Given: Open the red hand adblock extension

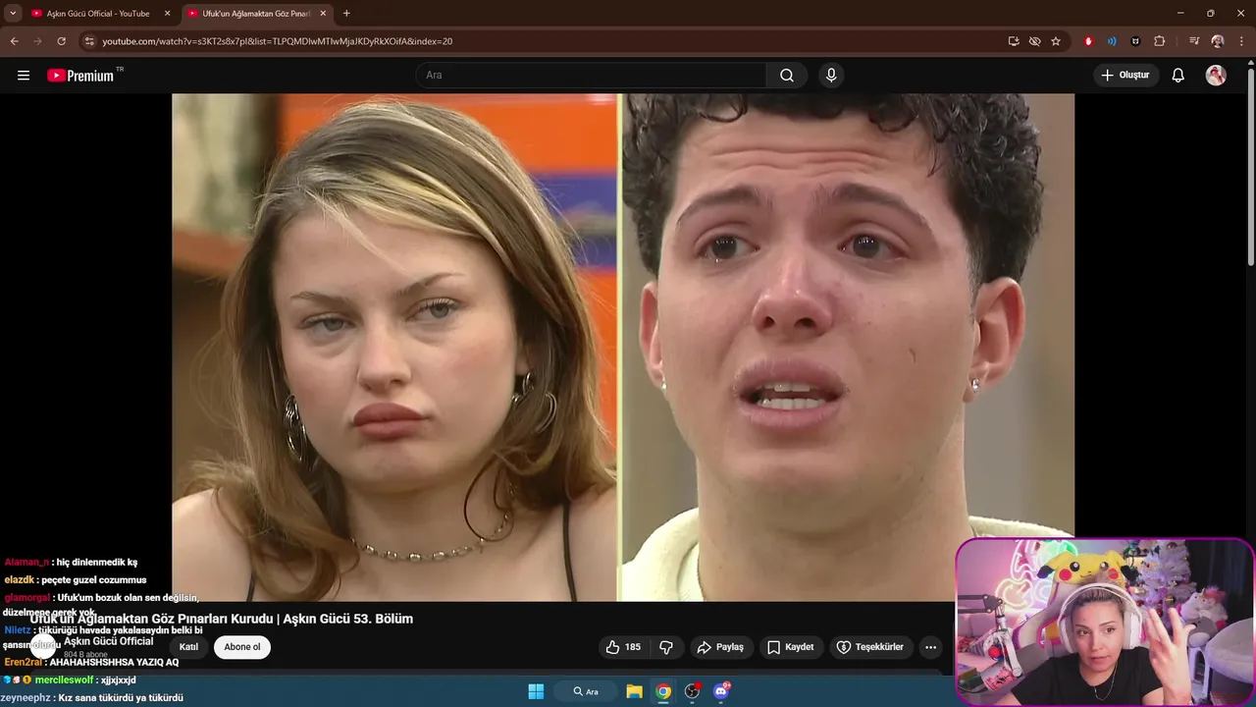Looking at the screenshot, I should (1088, 41).
